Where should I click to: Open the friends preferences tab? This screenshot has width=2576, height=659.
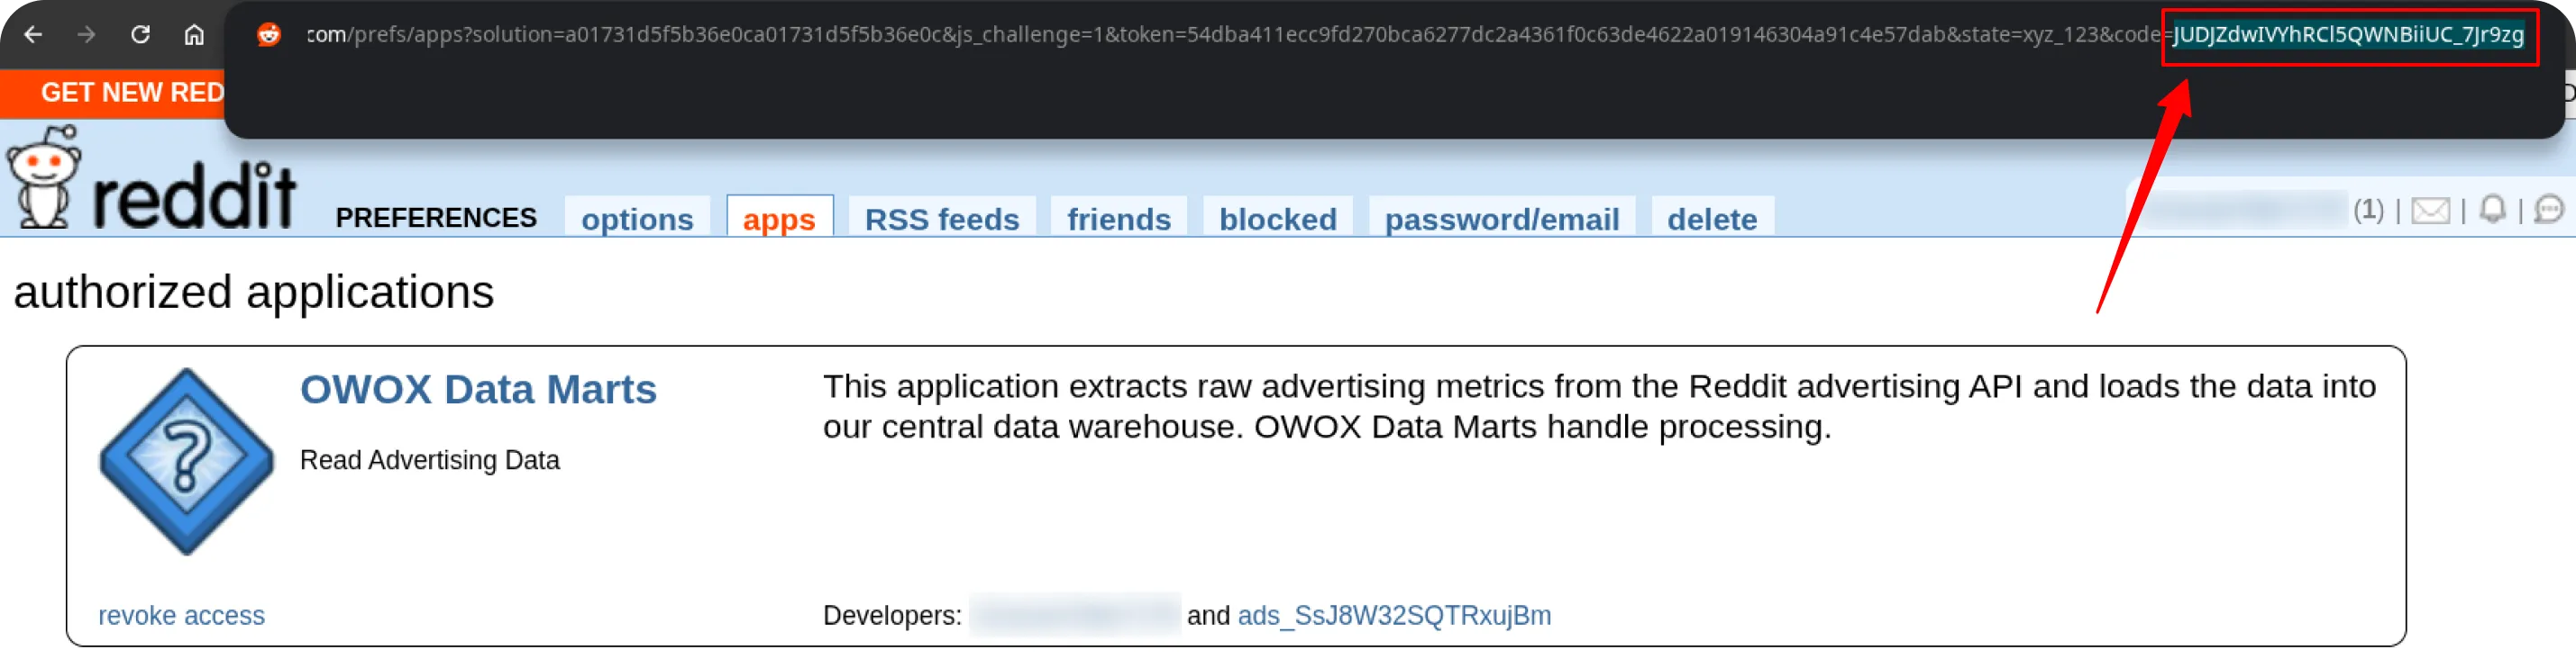(x=1118, y=220)
